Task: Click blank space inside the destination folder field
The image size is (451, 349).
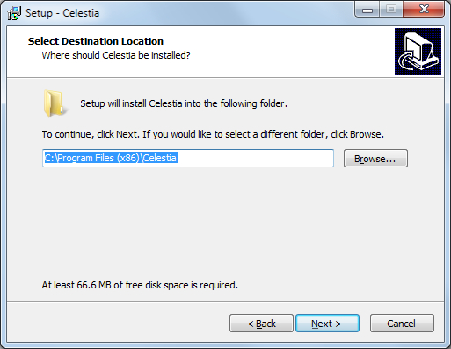Action: [255, 158]
